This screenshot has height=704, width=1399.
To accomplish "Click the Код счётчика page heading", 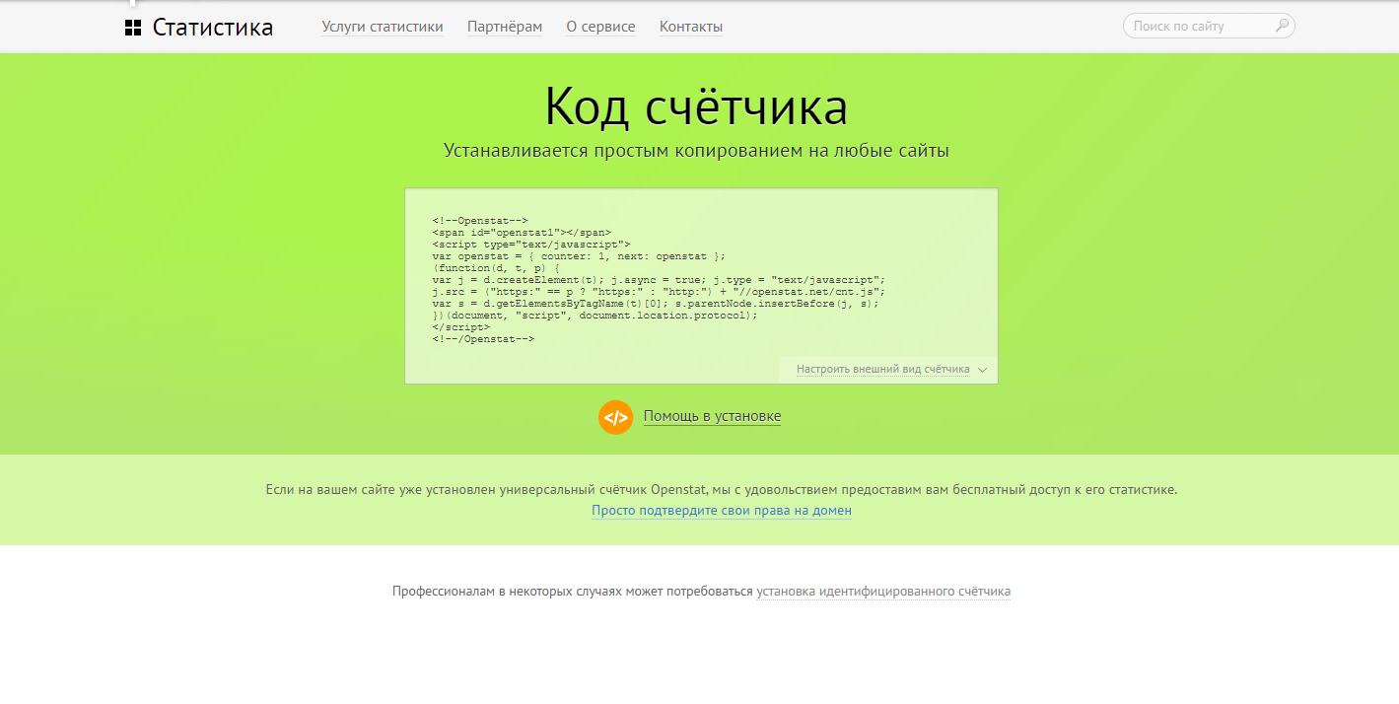I will (697, 107).
